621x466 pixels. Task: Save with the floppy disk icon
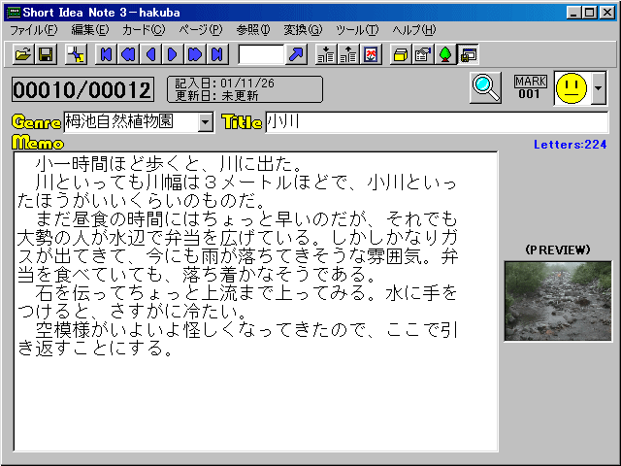pyautogui.click(x=46, y=54)
